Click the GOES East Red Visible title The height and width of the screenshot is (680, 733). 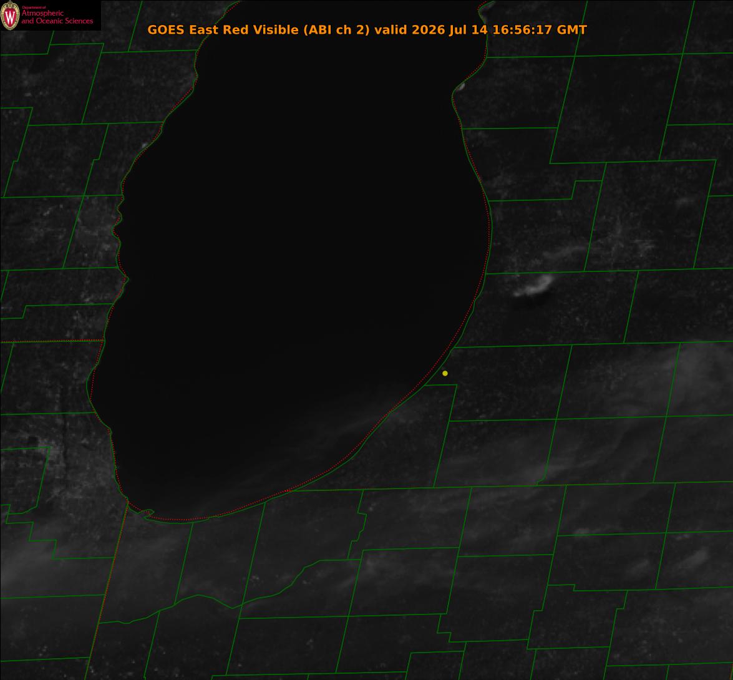click(223, 29)
